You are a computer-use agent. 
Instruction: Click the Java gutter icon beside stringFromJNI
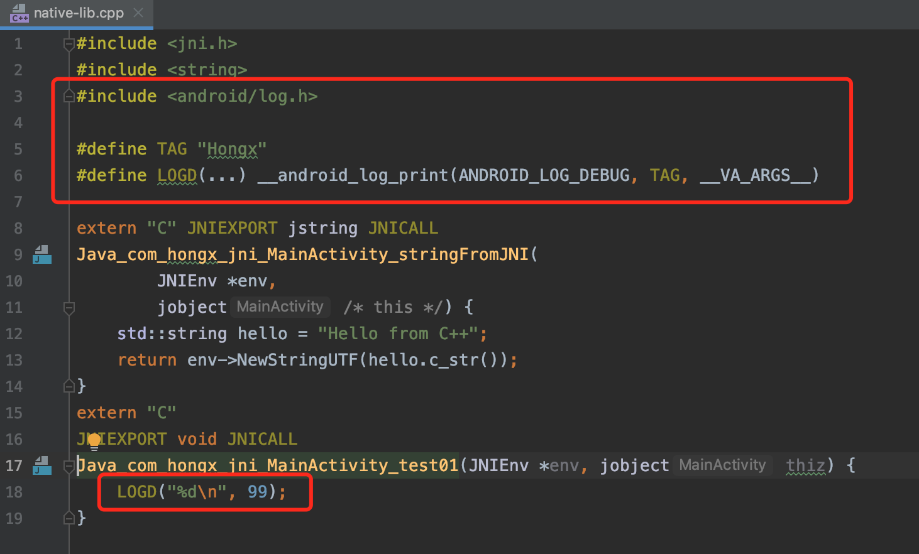41,254
